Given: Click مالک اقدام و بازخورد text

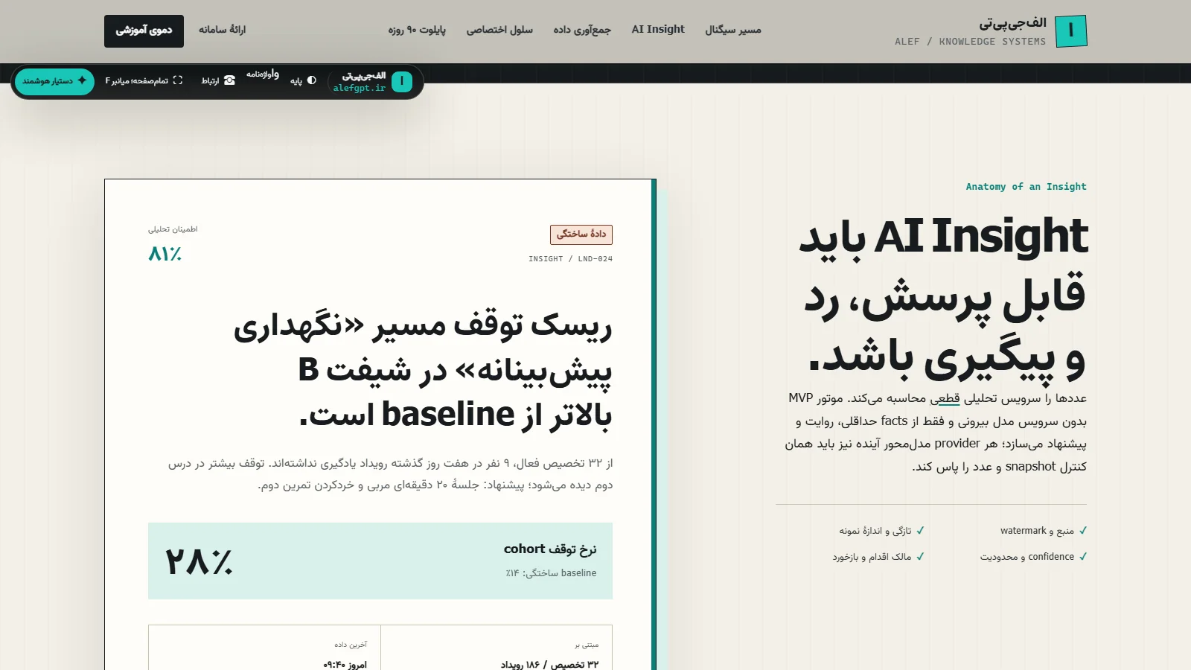Looking at the screenshot, I should [x=872, y=557].
